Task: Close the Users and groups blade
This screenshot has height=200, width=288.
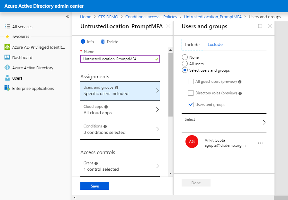Action: pos(270,26)
